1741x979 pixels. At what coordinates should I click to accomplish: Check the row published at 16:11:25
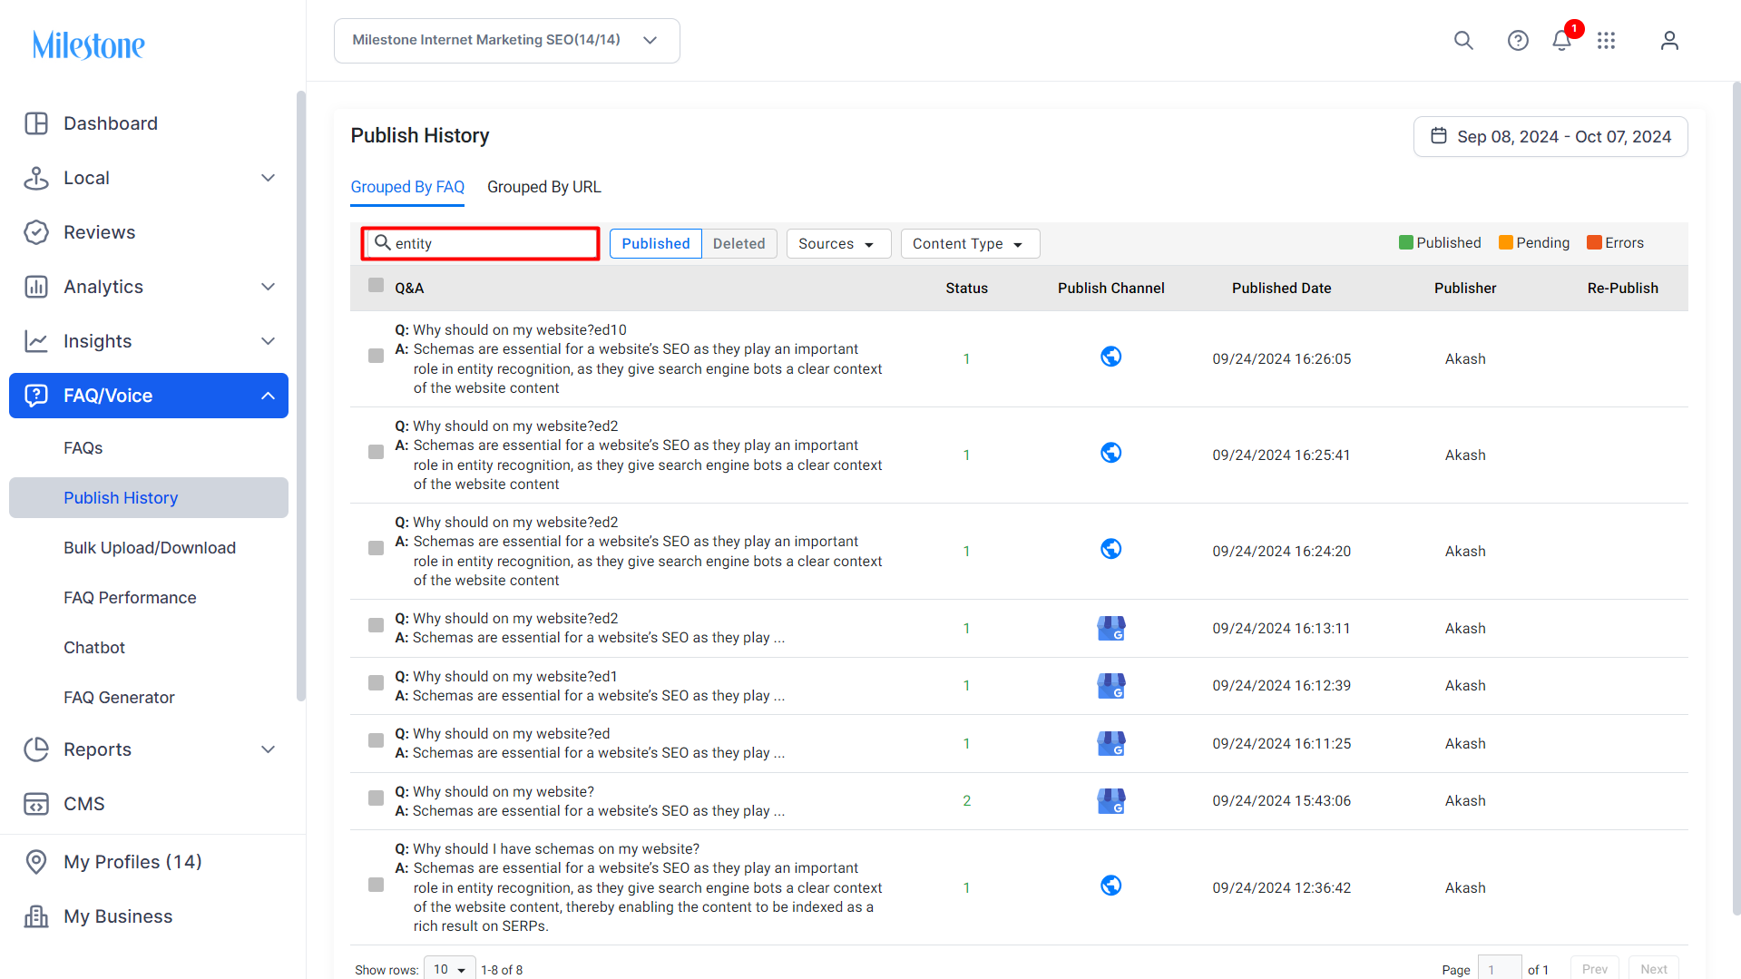pos(376,741)
